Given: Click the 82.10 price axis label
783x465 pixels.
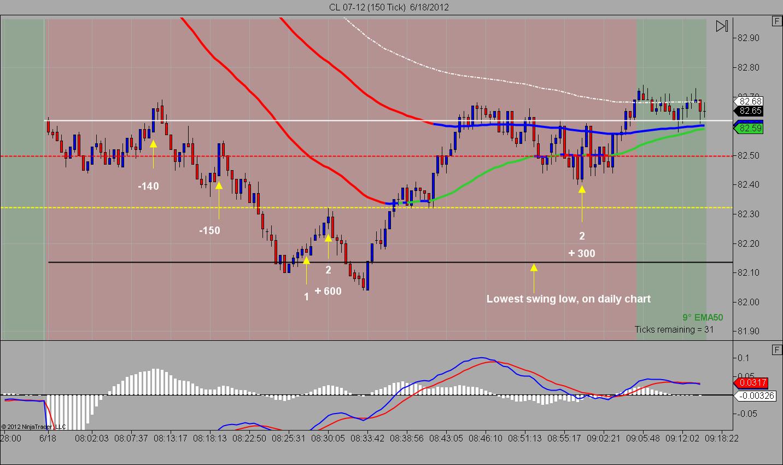Looking at the screenshot, I should [x=748, y=273].
